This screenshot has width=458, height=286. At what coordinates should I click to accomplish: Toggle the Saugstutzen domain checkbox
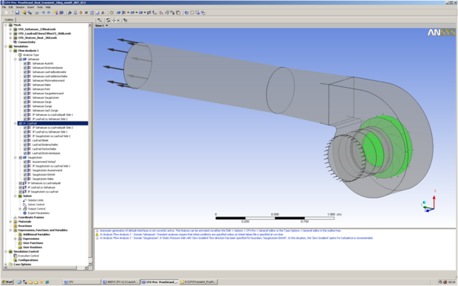21,158
